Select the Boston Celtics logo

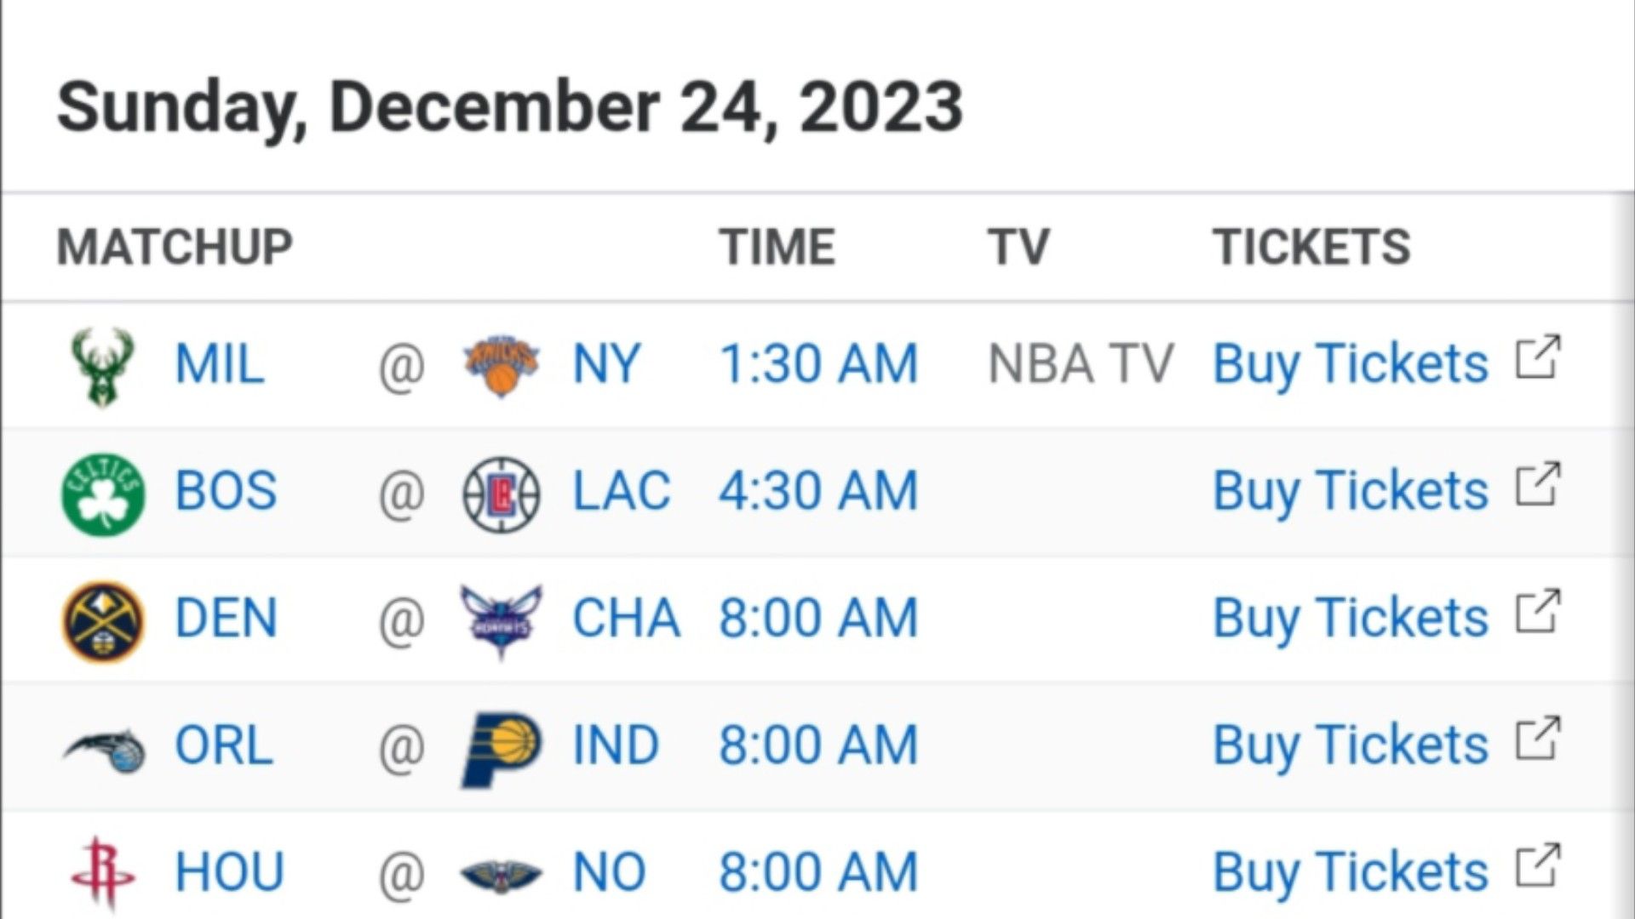point(103,494)
